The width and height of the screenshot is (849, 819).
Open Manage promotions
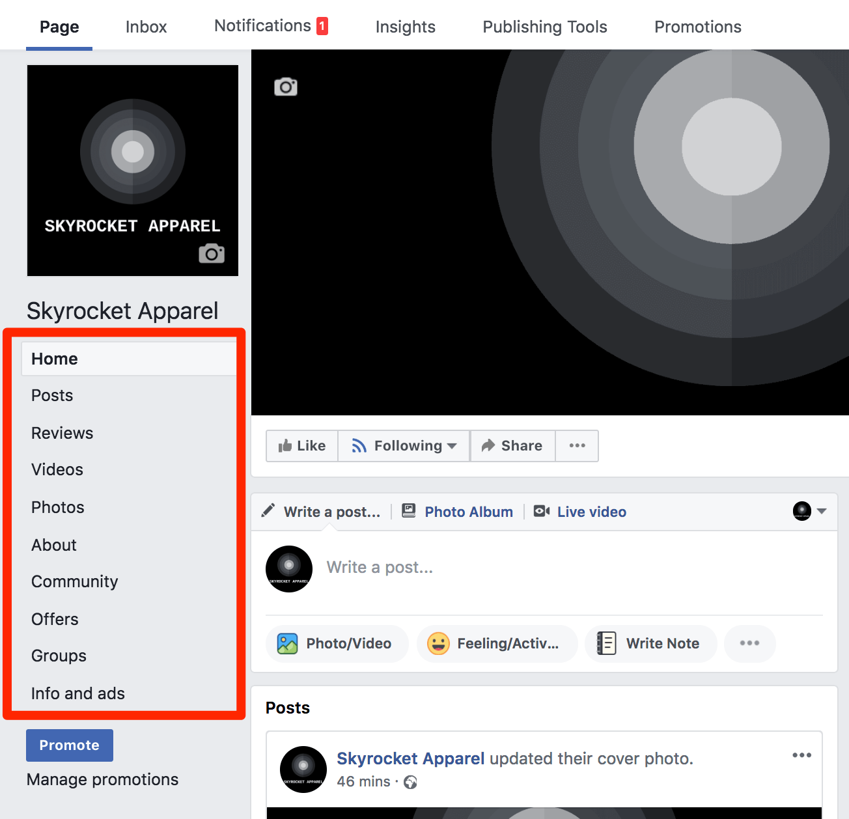102,779
